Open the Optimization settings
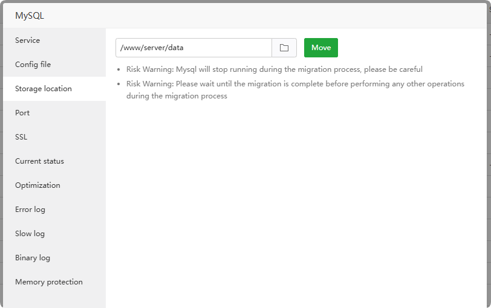 37,185
